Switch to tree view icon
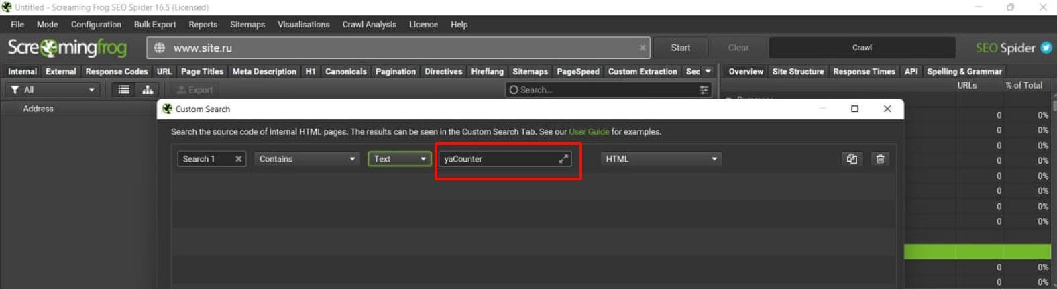The width and height of the screenshot is (1057, 289). [x=148, y=90]
